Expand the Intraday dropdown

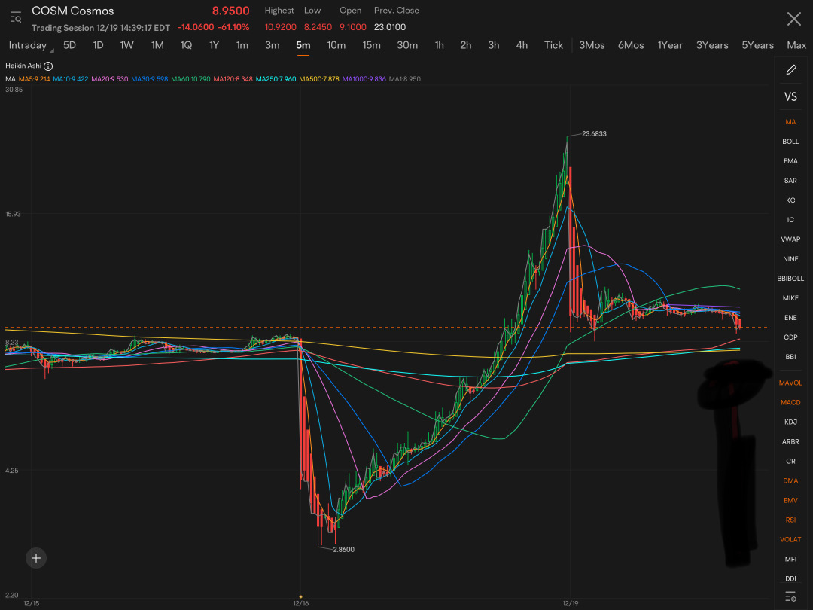point(30,46)
